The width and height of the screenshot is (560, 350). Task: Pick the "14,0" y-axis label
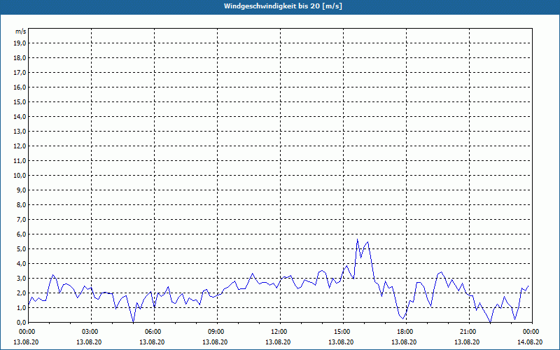click(x=20, y=116)
